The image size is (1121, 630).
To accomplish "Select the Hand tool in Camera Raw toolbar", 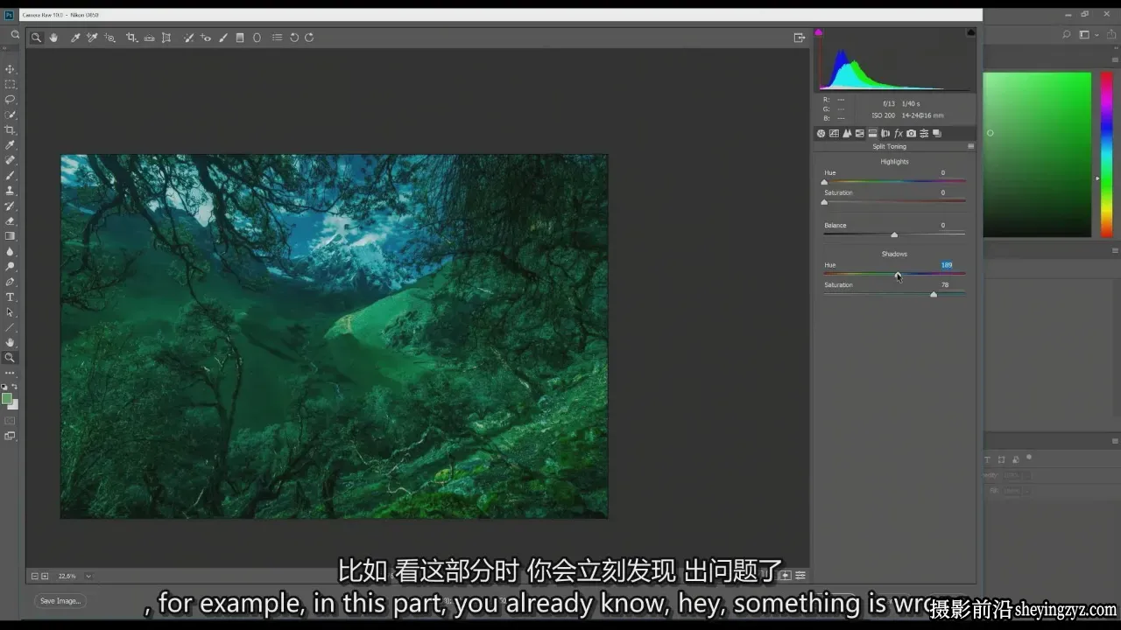I will pyautogui.click(x=53, y=38).
